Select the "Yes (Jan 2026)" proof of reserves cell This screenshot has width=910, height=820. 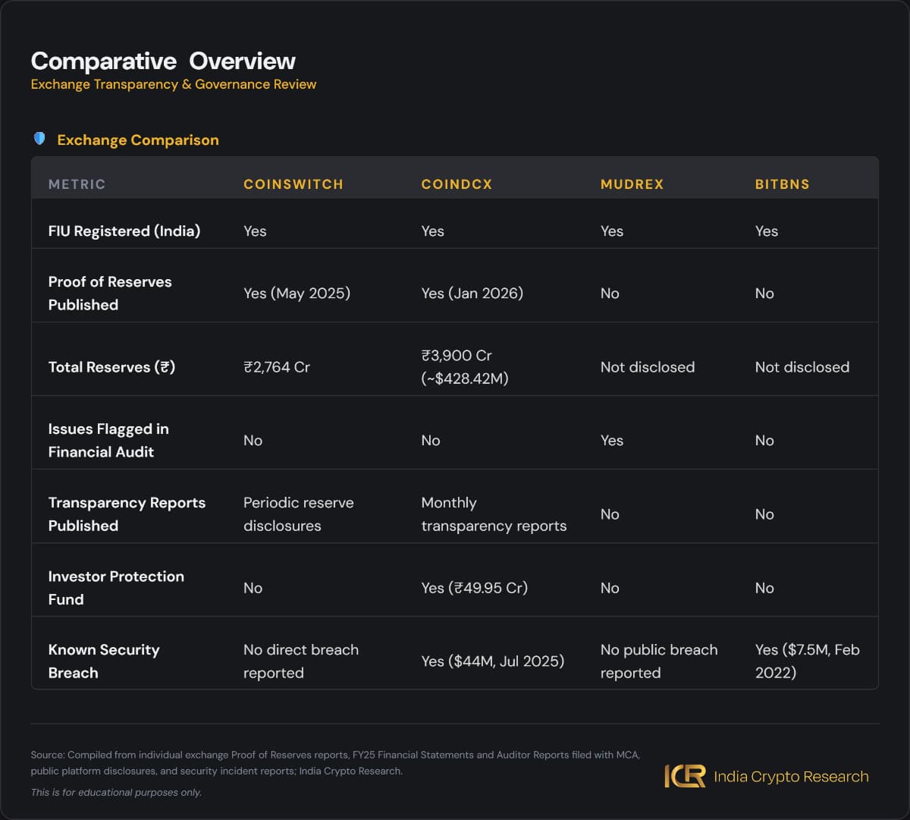point(472,294)
